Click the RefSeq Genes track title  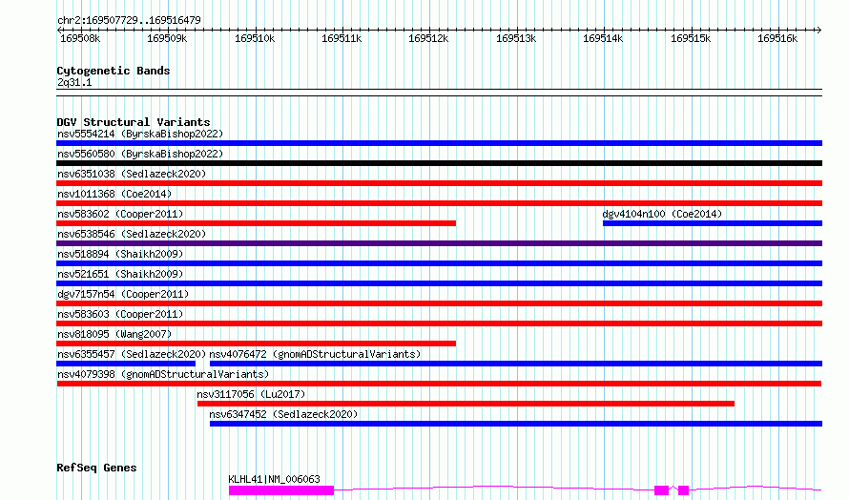[x=96, y=469]
